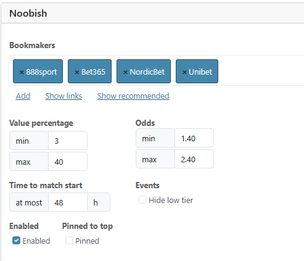Click the Enabled checkbox label text
Image resolution: width=304 pixels, height=261 pixels.
click(x=36, y=241)
